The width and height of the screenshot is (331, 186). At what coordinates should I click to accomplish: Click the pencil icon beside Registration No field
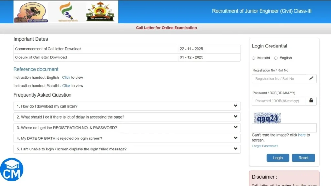pos(311,78)
